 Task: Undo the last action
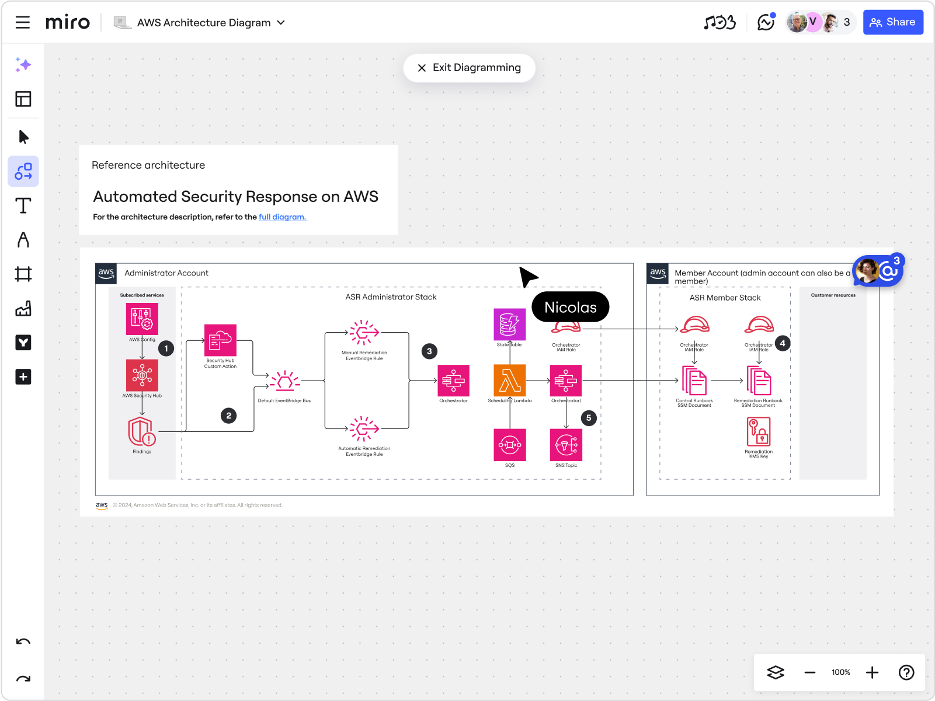coord(23,642)
